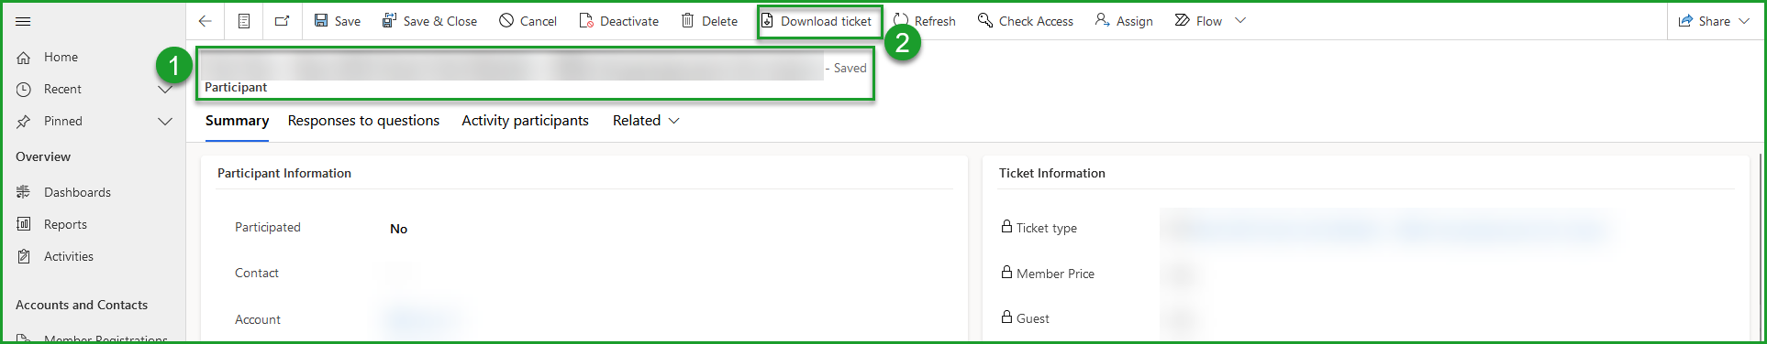The image size is (1767, 344).
Task: Expand the Pinned chevron
Action: (165, 121)
